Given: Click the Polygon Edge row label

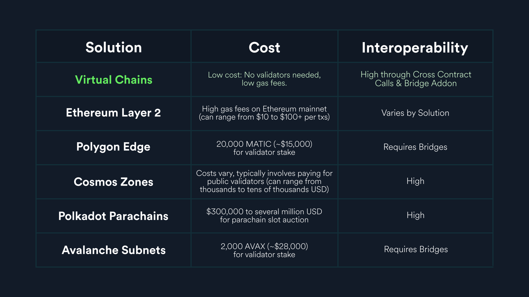Looking at the screenshot, I should point(113,147).
